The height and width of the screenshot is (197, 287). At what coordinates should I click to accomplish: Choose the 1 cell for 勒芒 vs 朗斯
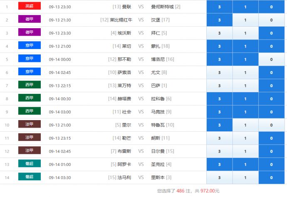[245, 138]
